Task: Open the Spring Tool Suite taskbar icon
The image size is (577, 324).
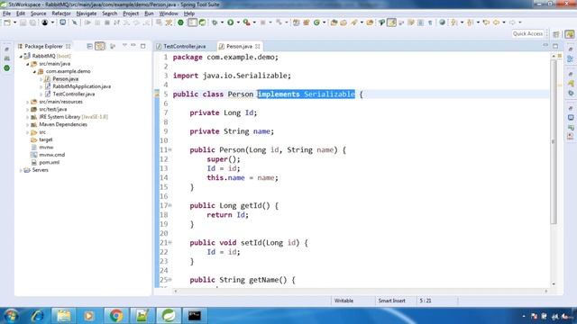Action: click(x=169, y=315)
